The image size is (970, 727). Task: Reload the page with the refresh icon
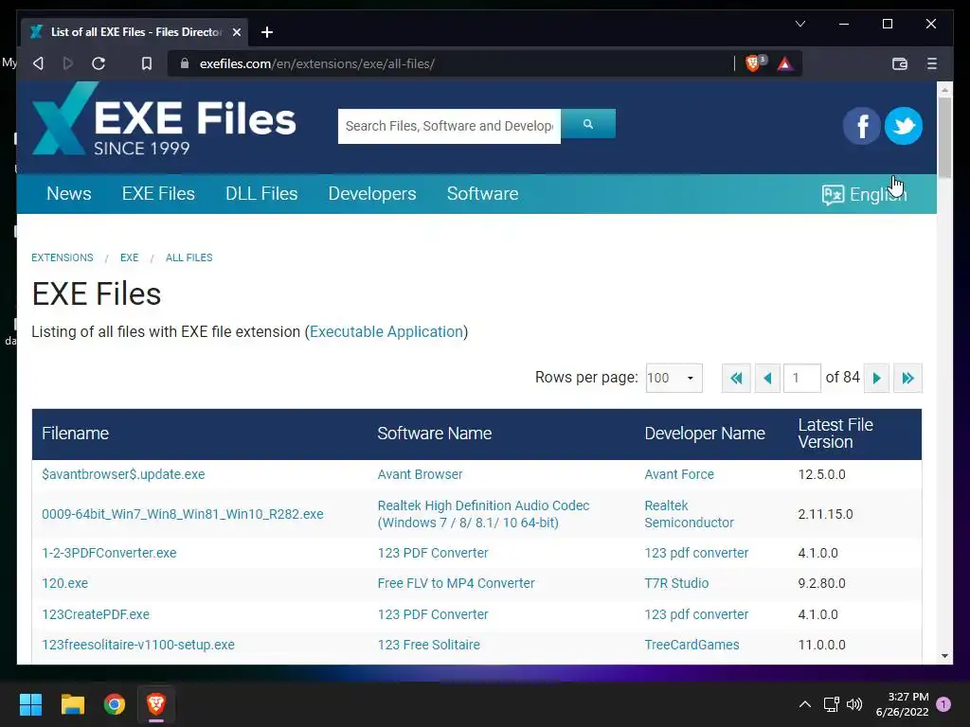[x=99, y=63]
